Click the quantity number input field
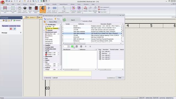 65,46
